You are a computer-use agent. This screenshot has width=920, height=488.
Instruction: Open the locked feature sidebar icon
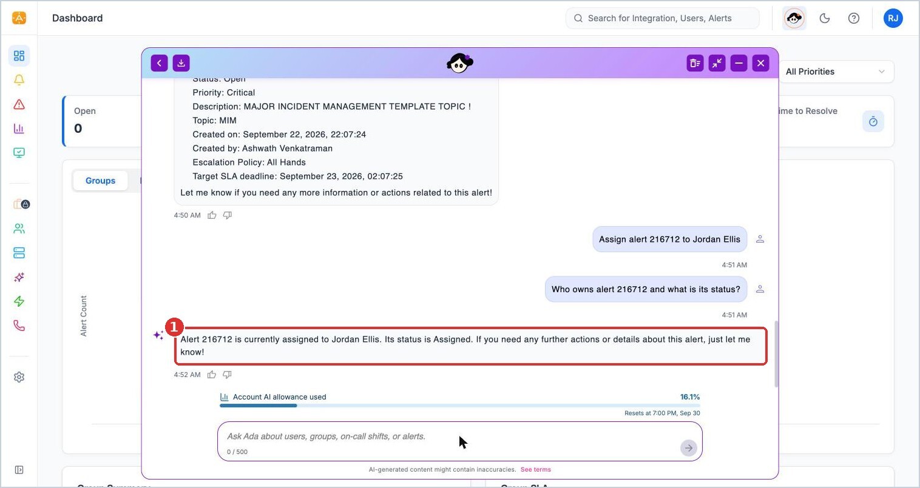click(x=21, y=204)
